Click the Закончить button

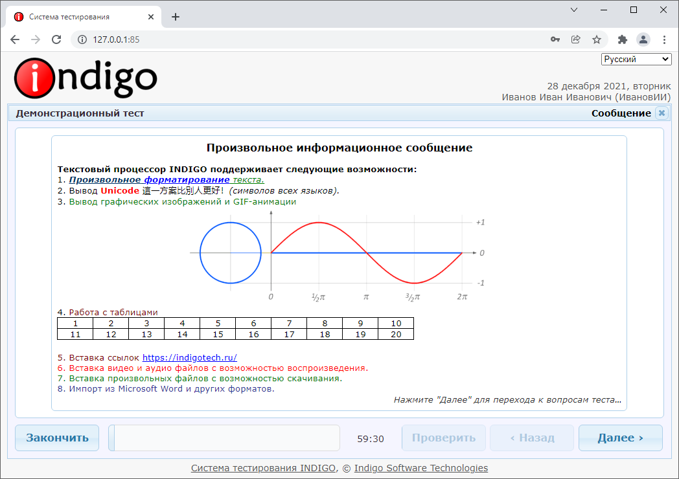[x=57, y=438]
